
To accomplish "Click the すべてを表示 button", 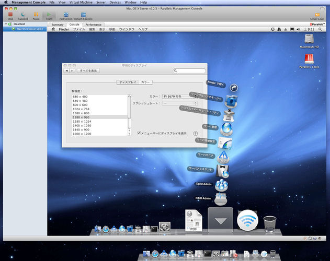I will coord(88,70).
